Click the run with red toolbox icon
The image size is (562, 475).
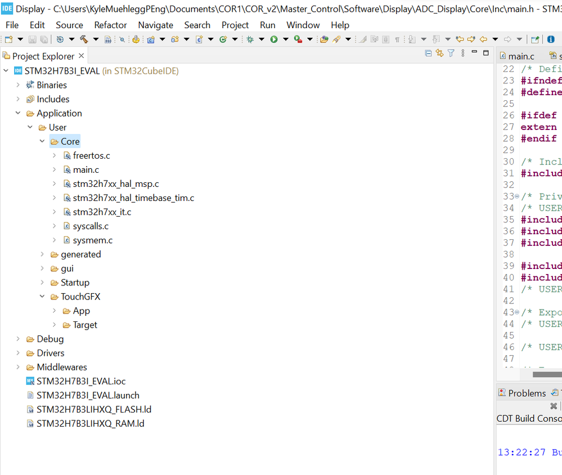coord(298,39)
